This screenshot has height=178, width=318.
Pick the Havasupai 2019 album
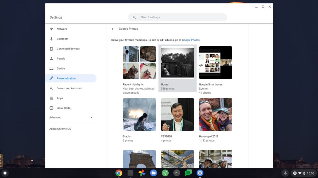pos(216,115)
